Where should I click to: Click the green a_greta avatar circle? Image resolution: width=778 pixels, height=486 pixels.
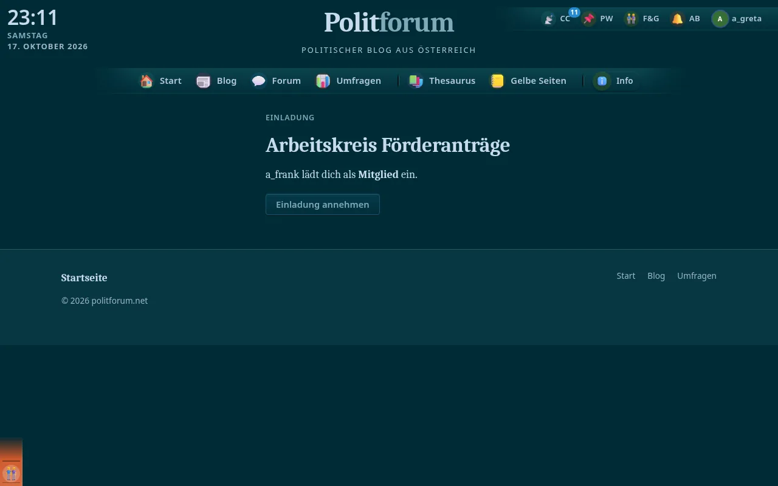(720, 19)
